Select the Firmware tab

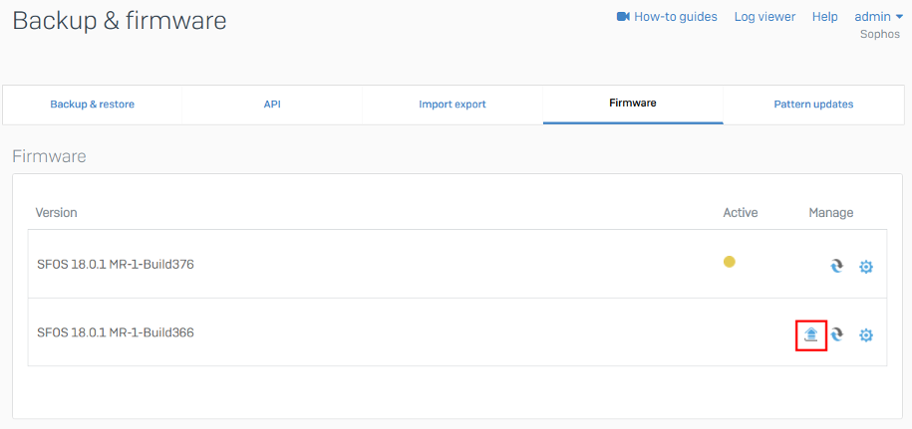point(632,104)
